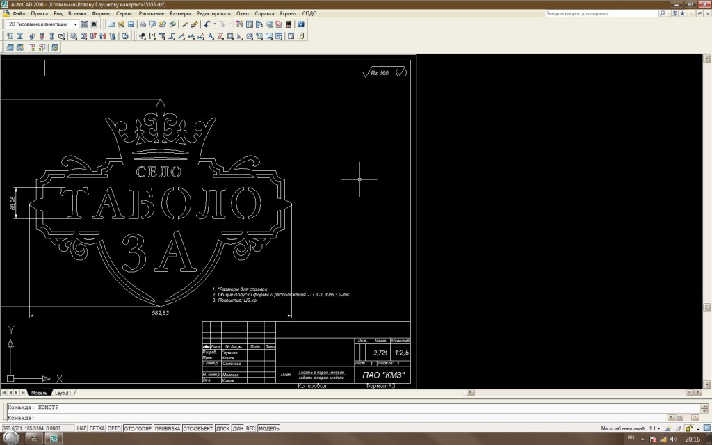The image size is (712, 445).
Task: Click the help question search field
Action: click(x=601, y=13)
